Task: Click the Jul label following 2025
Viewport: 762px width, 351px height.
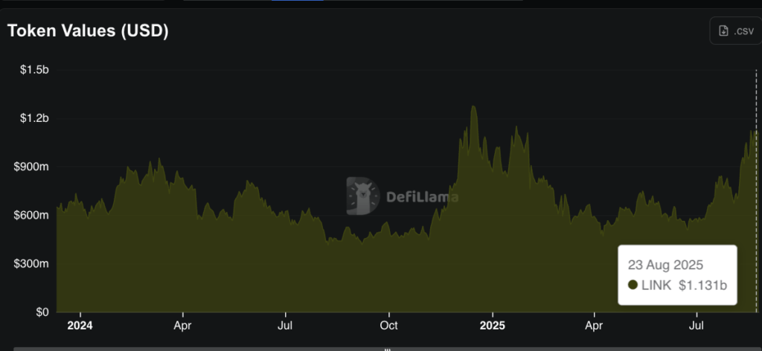Action: (x=697, y=325)
